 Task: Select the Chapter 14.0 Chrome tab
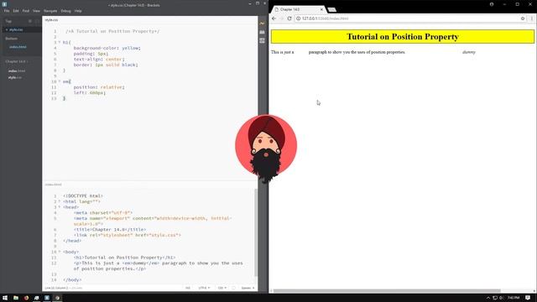[x=298, y=9]
